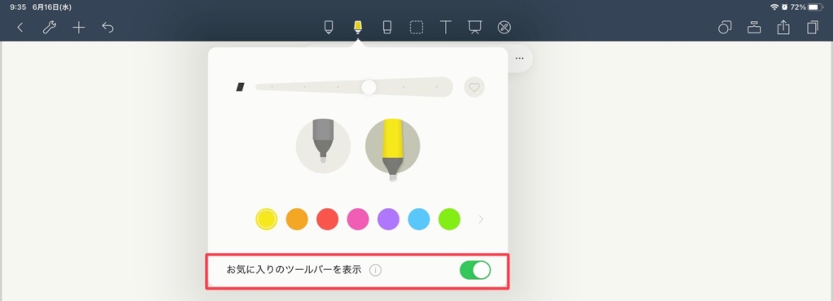833x301 pixels.
Task: Pick the yellow color swatch
Action: [x=266, y=220]
